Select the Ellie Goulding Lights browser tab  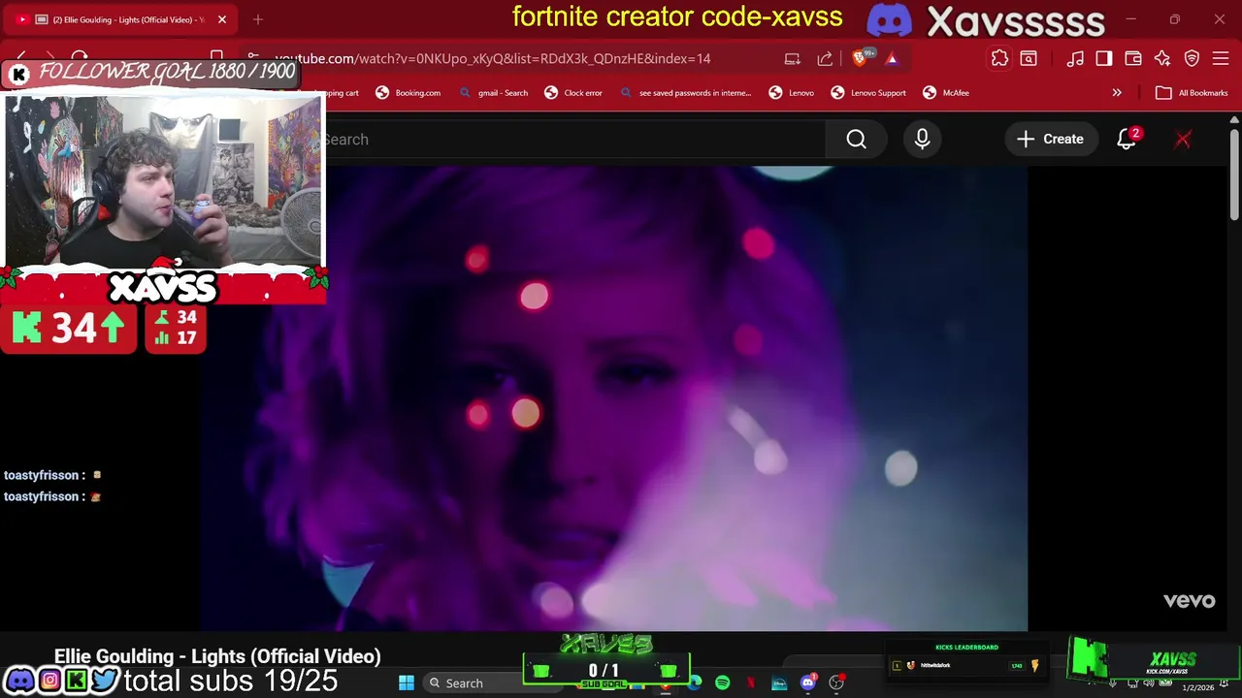click(x=121, y=19)
